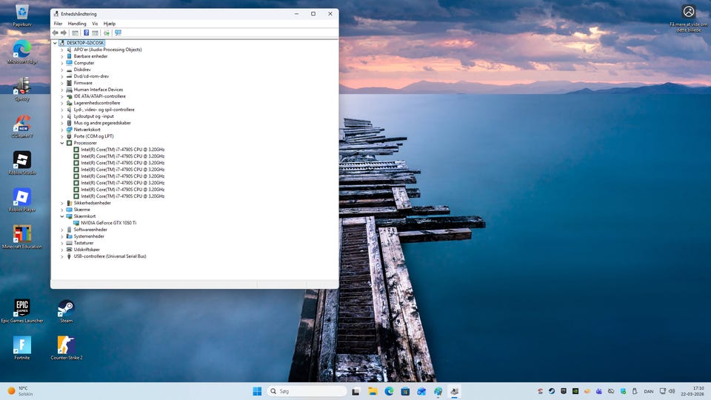Image resolution: width=711 pixels, height=400 pixels.
Task: Select Human Interface Devices row
Action: (98, 90)
